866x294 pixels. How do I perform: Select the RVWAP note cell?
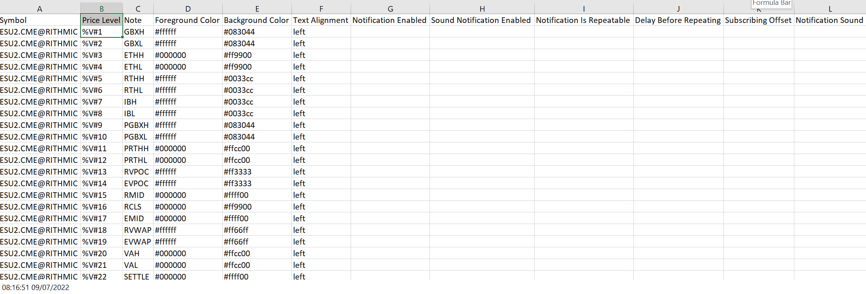pyautogui.click(x=138, y=230)
